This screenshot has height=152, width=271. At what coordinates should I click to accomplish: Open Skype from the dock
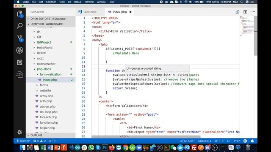click(x=98, y=148)
